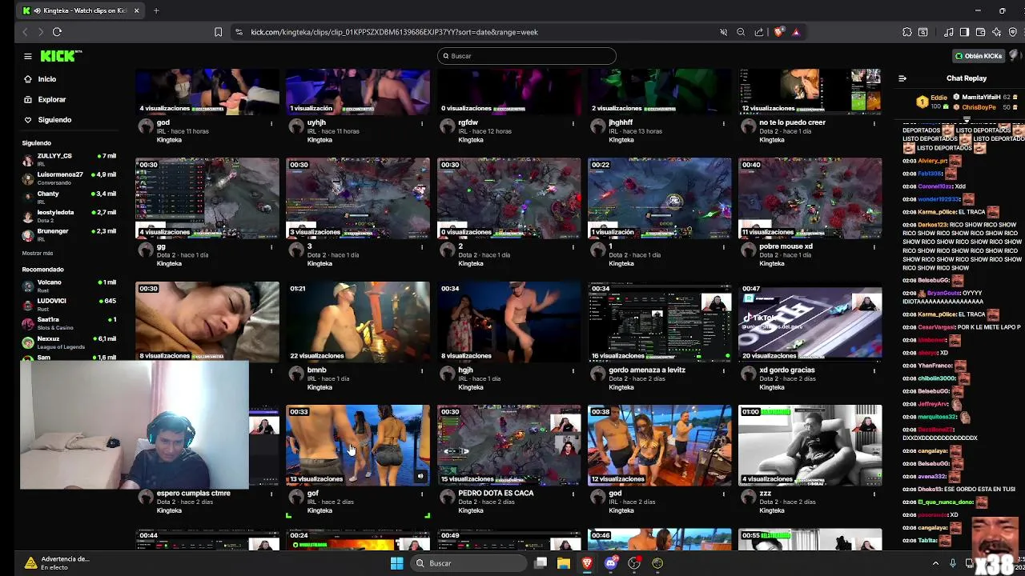This screenshot has height=576, width=1025.
Task: Play the 'bmnb' clip thumbnail
Action: click(358, 322)
